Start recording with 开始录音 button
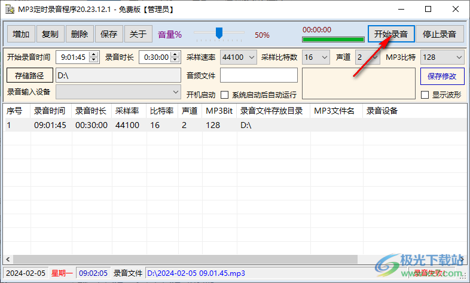The height and width of the screenshot is (283, 470). point(391,34)
